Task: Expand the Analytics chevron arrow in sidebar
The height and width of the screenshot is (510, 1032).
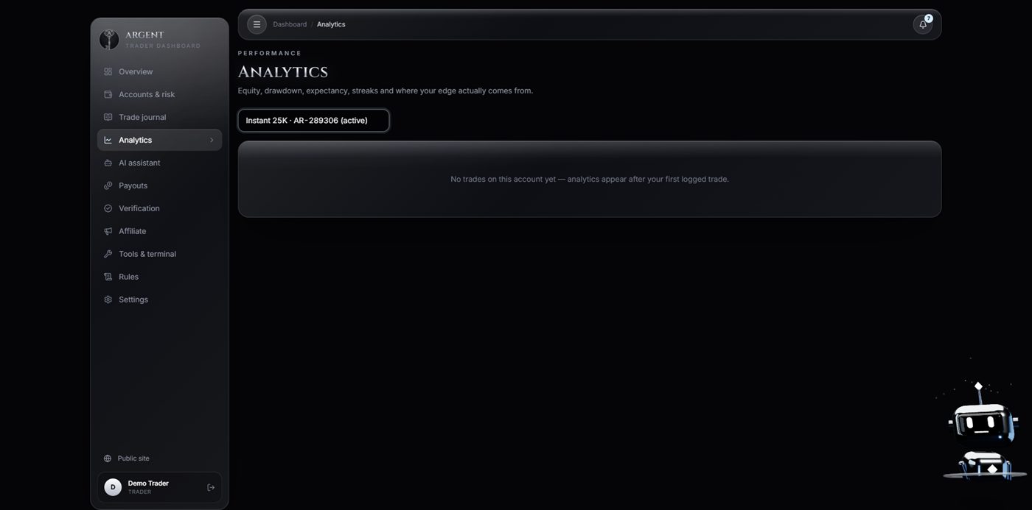Action: pos(212,140)
